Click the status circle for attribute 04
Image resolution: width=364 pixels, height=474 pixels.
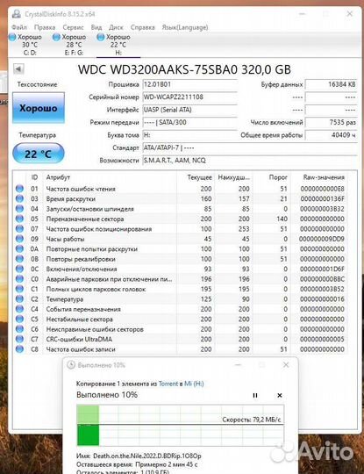(x=19, y=209)
